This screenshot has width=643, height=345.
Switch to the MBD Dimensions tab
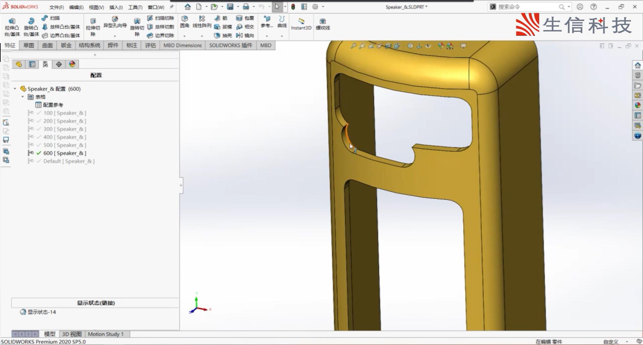coord(183,45)
